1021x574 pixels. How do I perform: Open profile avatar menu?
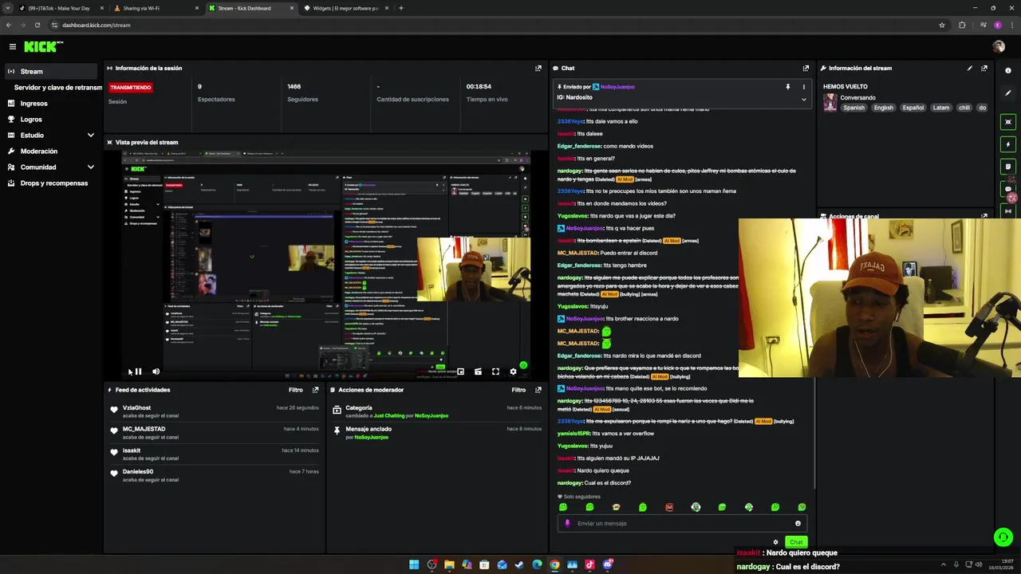(x=998, y=47)
